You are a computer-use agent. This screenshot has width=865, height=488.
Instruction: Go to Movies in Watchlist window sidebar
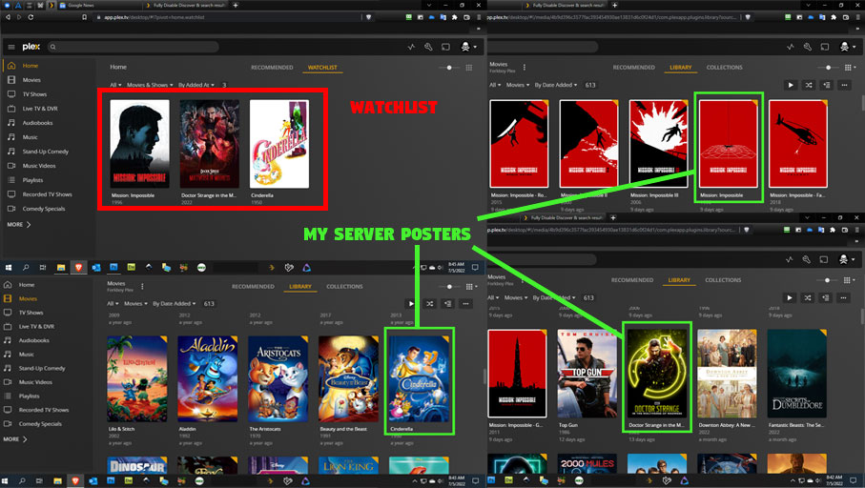31,80
